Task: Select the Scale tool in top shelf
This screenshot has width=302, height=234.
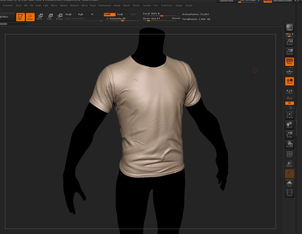Action: coord(49,17)
